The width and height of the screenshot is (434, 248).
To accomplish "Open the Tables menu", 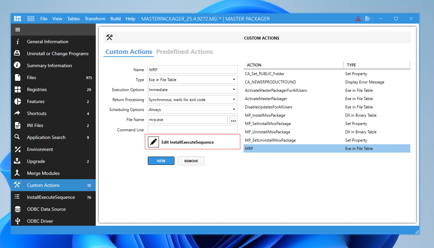I will [x=73, y=19].
